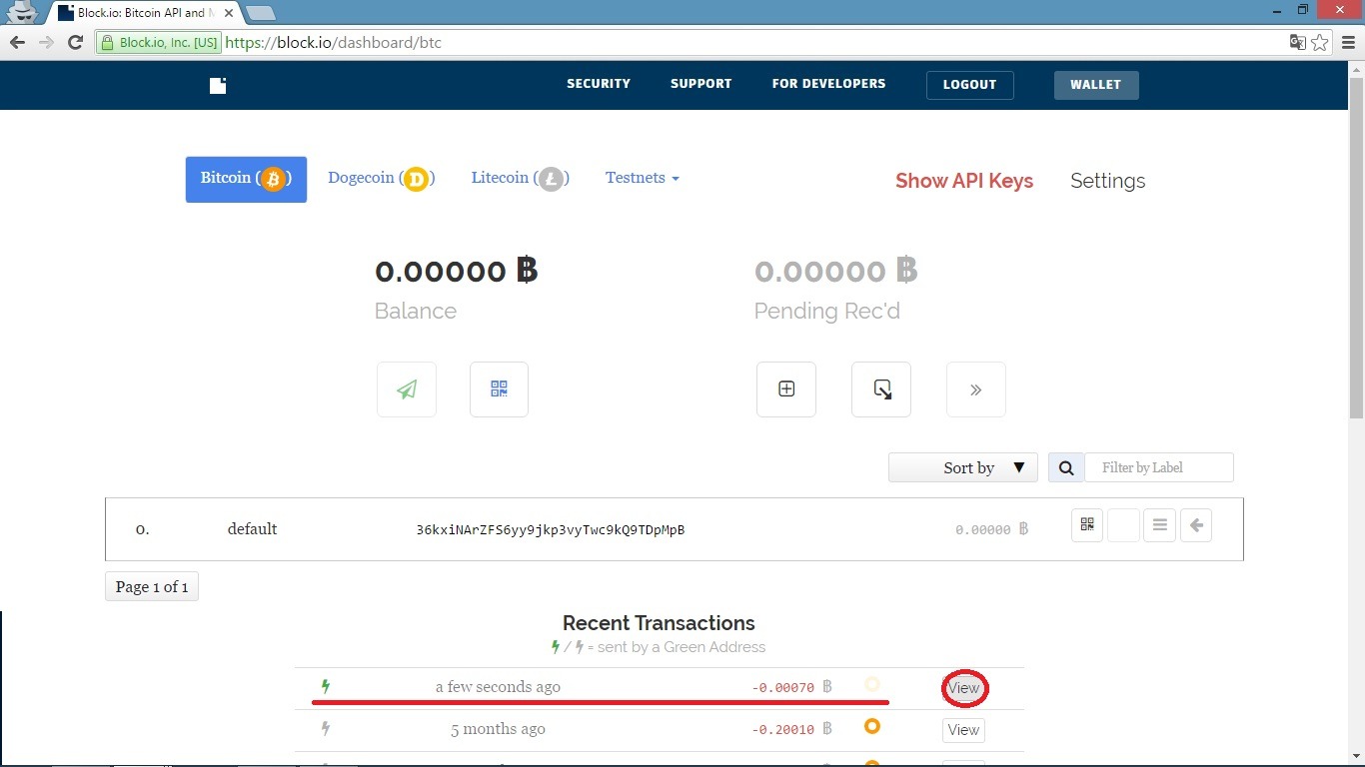Click the Block.io logo in header
The image size is (1365, 767).
218,85
